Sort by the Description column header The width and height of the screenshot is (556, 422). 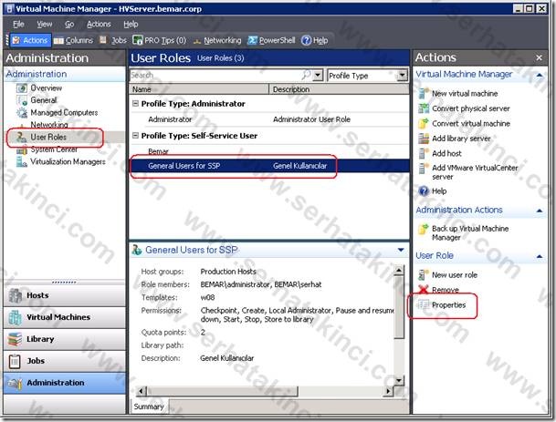pyautogui.click(x=339, y=89)
